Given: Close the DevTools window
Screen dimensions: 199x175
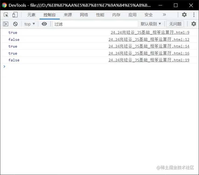Looking at the screenshot, I should coord(191,5).
